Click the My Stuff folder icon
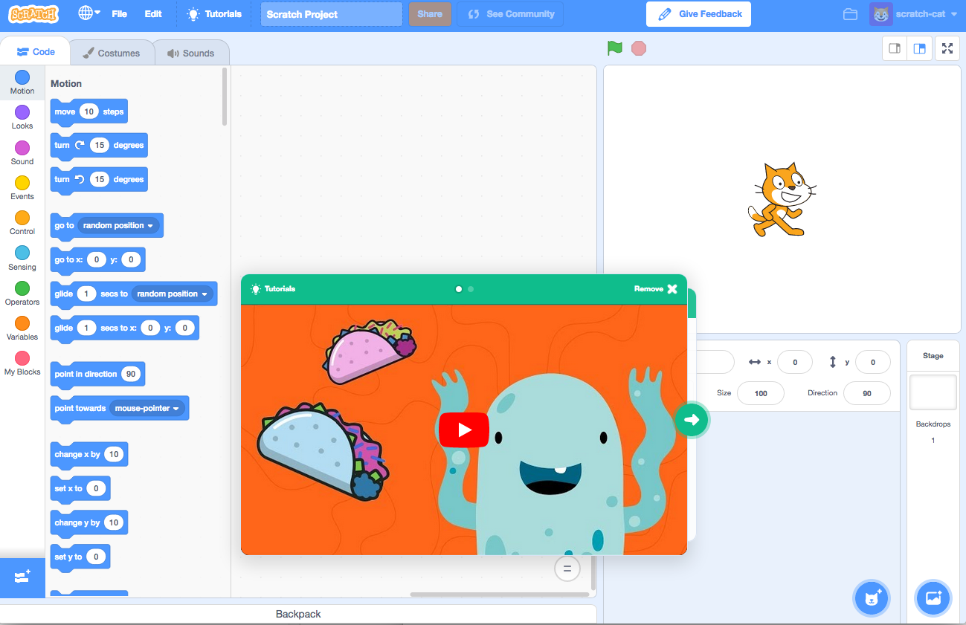 [850, 14]
